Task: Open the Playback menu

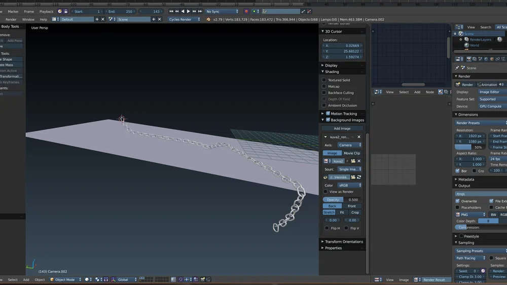Action: click(x=46, y=11)
